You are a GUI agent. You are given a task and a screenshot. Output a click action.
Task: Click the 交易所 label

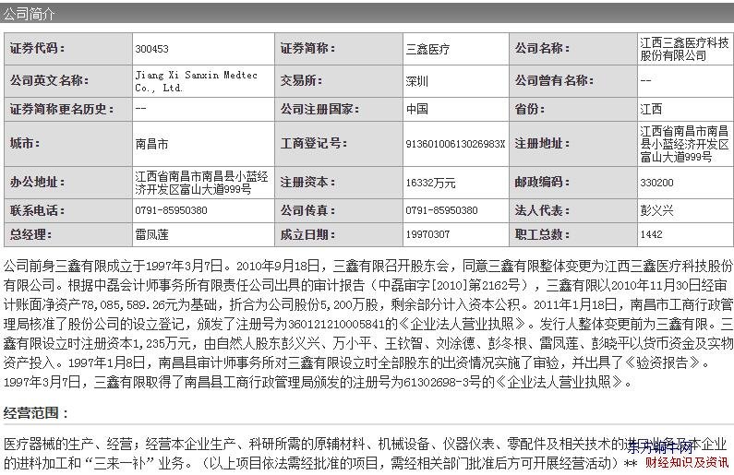click(302, 80)
